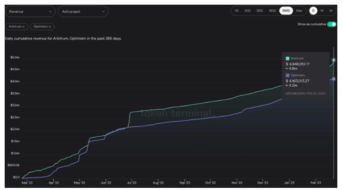Click the $5.0m axis label

coord(15,57)
